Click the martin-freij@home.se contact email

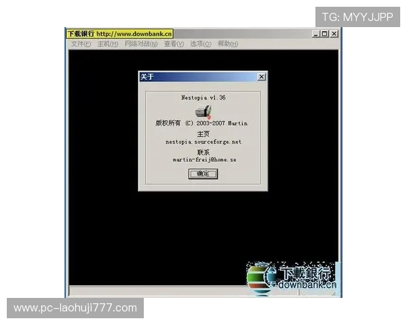(203, 160)
